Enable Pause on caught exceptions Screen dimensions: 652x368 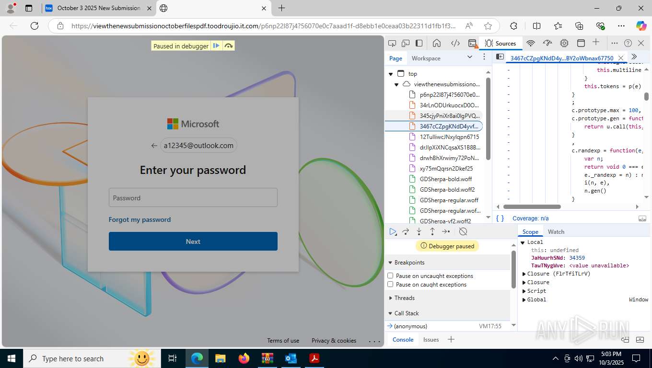[390, 284]
